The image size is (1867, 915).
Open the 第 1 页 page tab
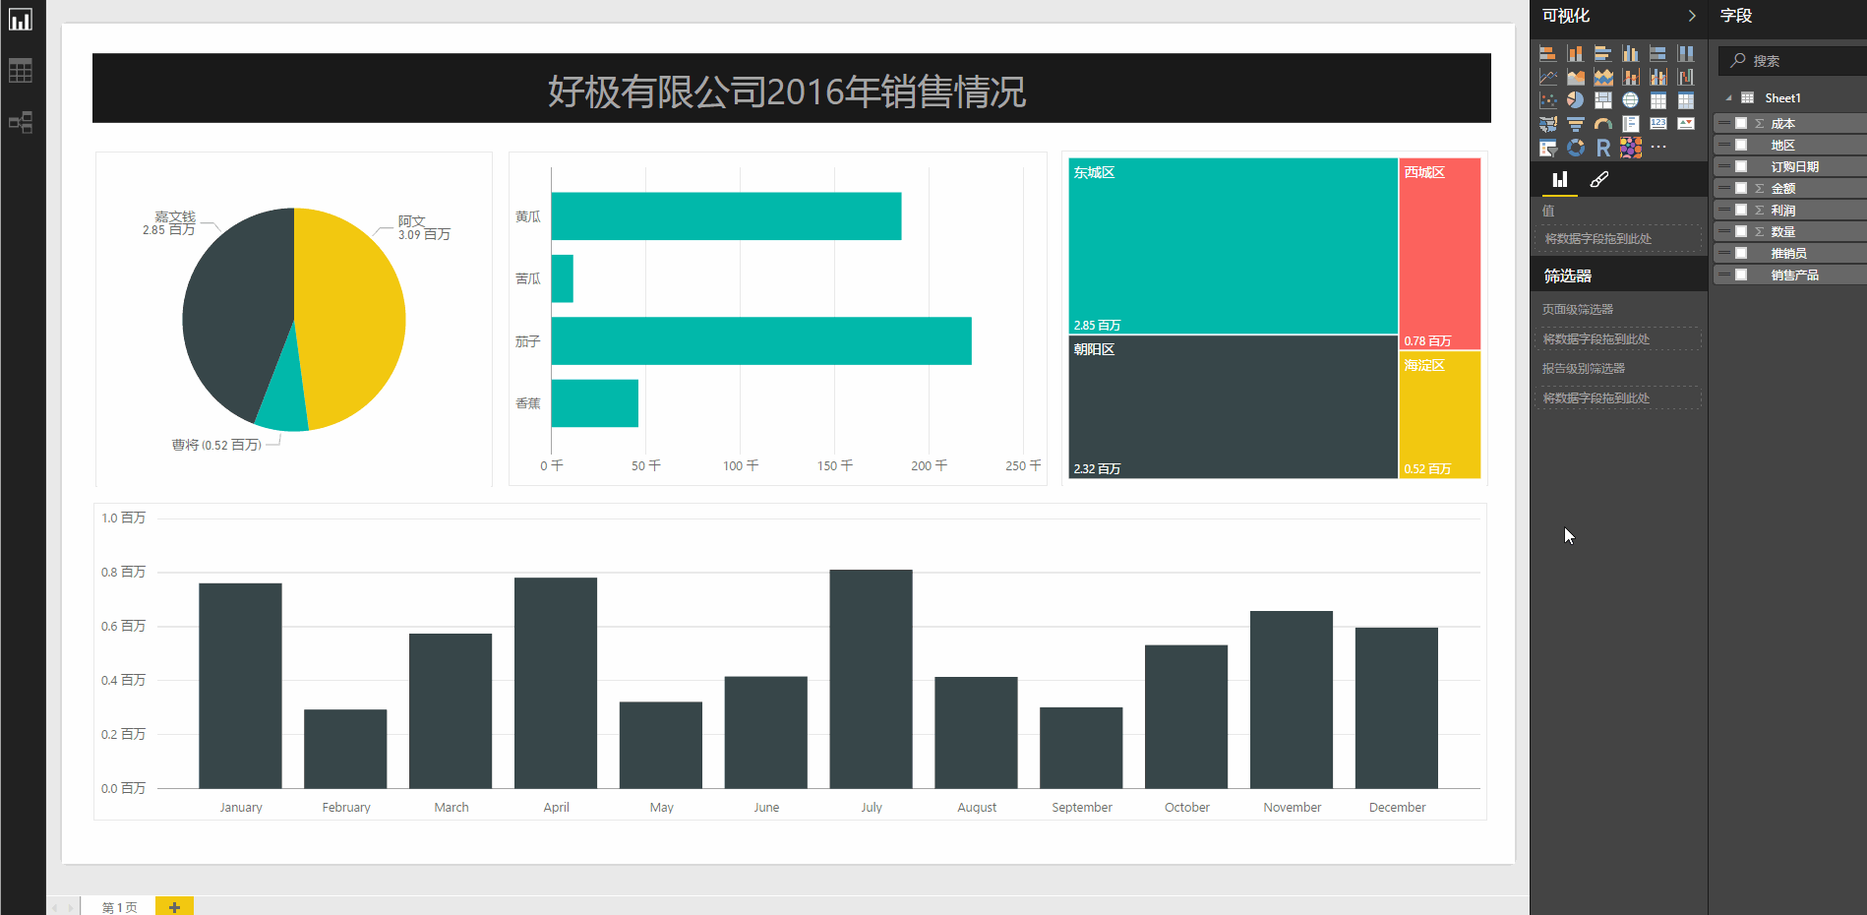[x=119, y=907]
